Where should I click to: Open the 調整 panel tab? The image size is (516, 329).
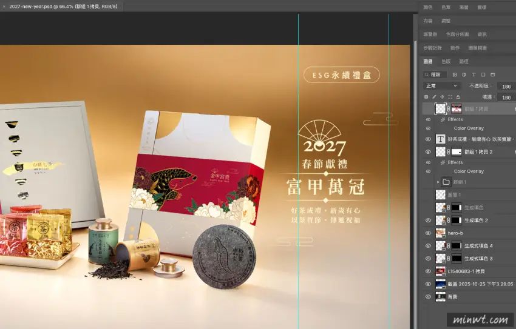pos(446,21)
